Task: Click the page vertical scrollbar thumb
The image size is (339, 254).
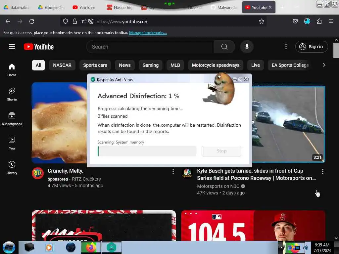Action: 336,51
